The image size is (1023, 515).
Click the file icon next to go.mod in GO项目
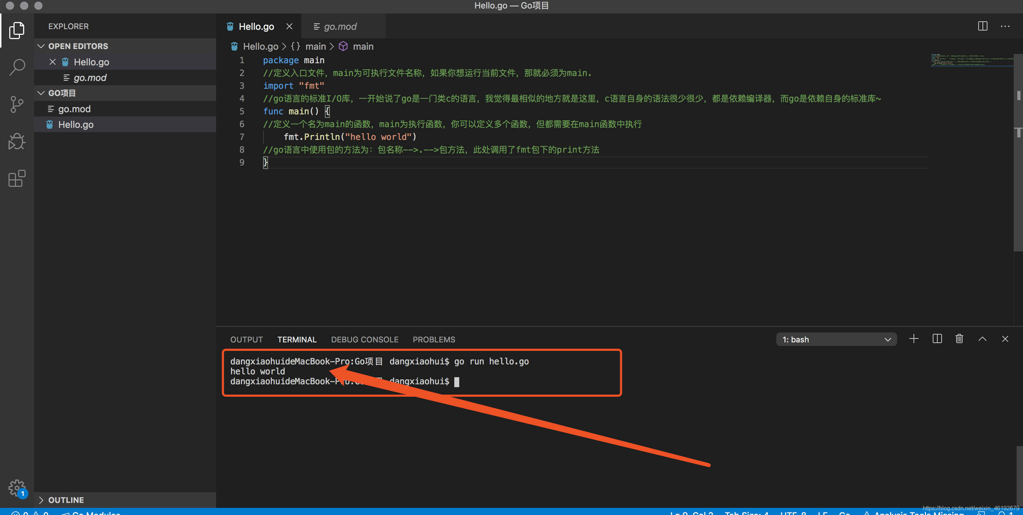click(x=51, y=109)
